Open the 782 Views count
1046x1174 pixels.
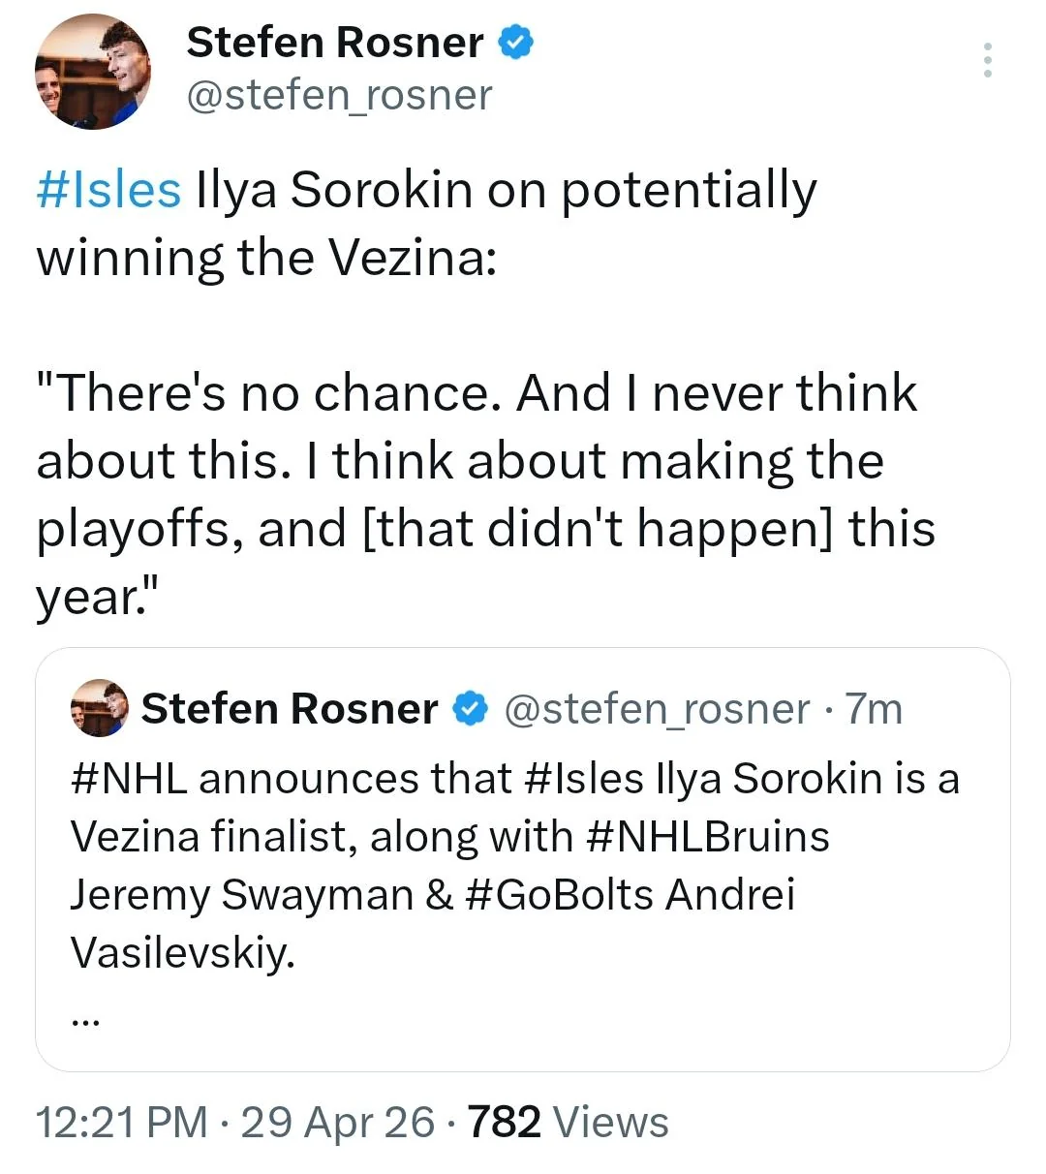click(568, 1122)
